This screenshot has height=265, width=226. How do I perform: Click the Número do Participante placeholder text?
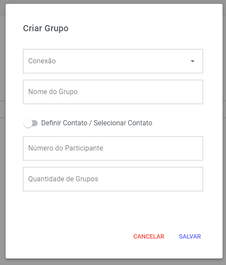pos(66,148)
